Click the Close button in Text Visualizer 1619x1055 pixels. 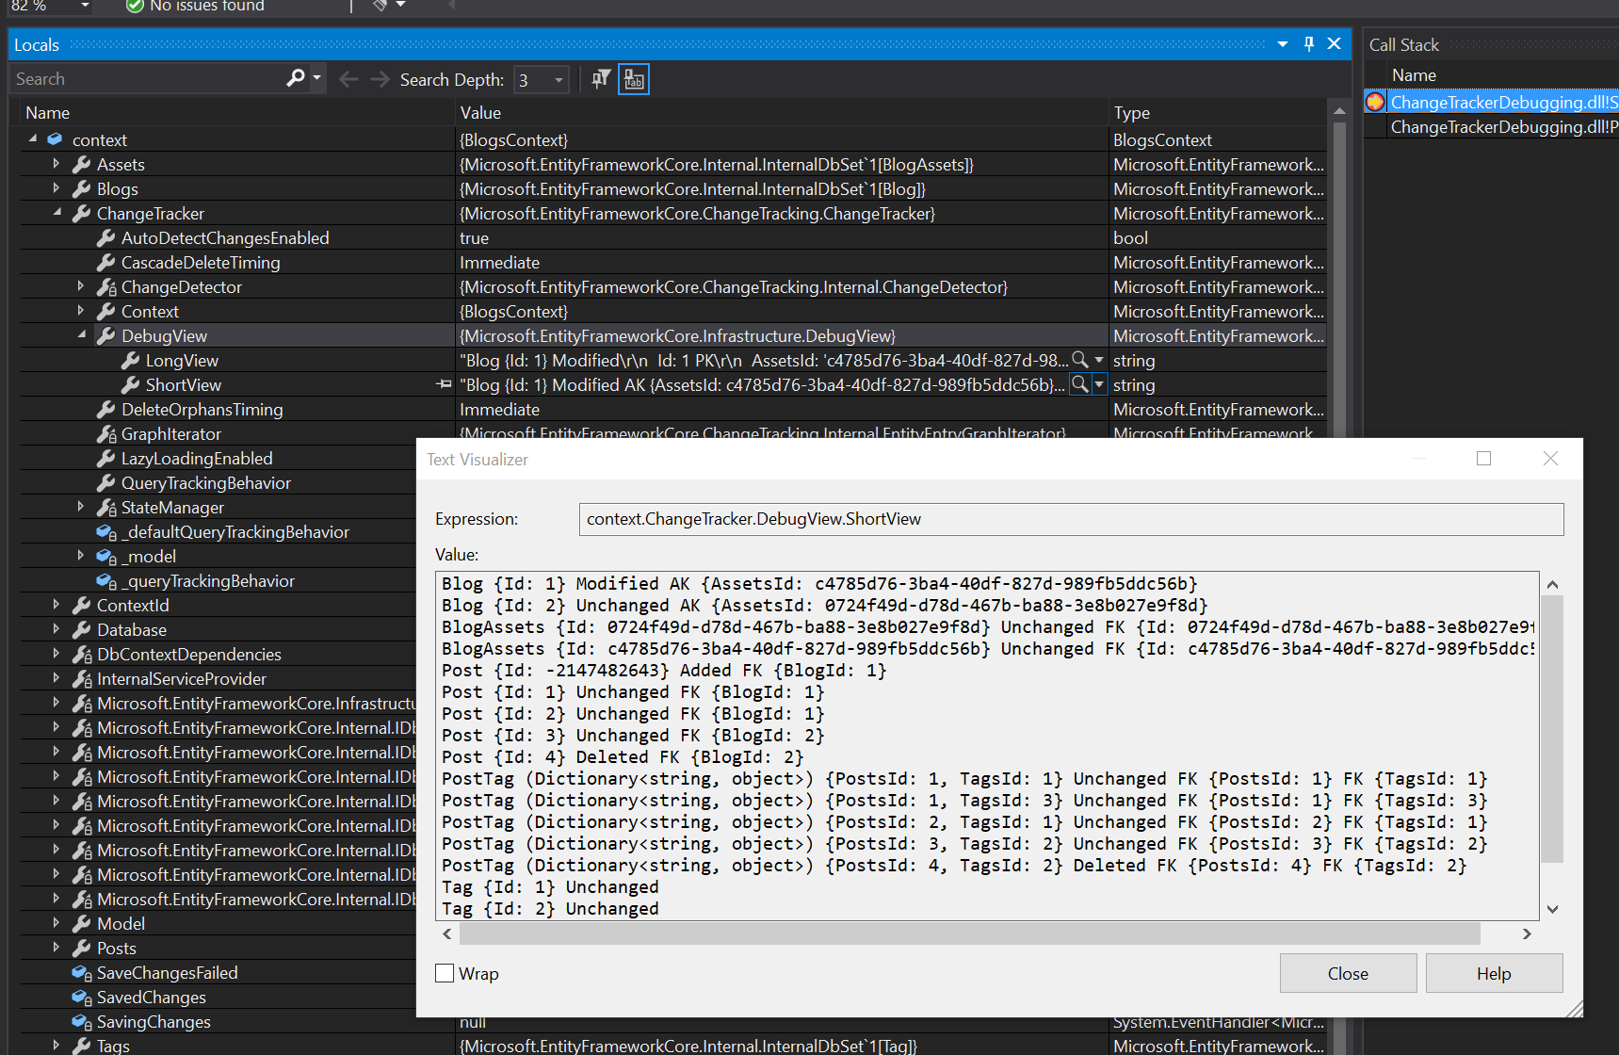point(1348,973)
